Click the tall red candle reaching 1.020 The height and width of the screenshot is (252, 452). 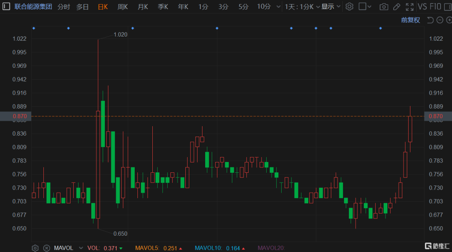tap(98, 165)
